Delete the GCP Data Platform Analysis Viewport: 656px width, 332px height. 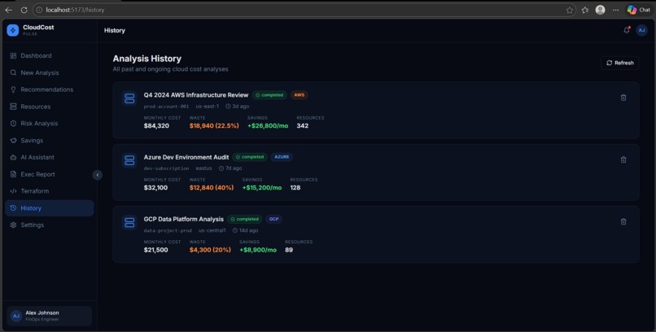click(x=623, y=221)
